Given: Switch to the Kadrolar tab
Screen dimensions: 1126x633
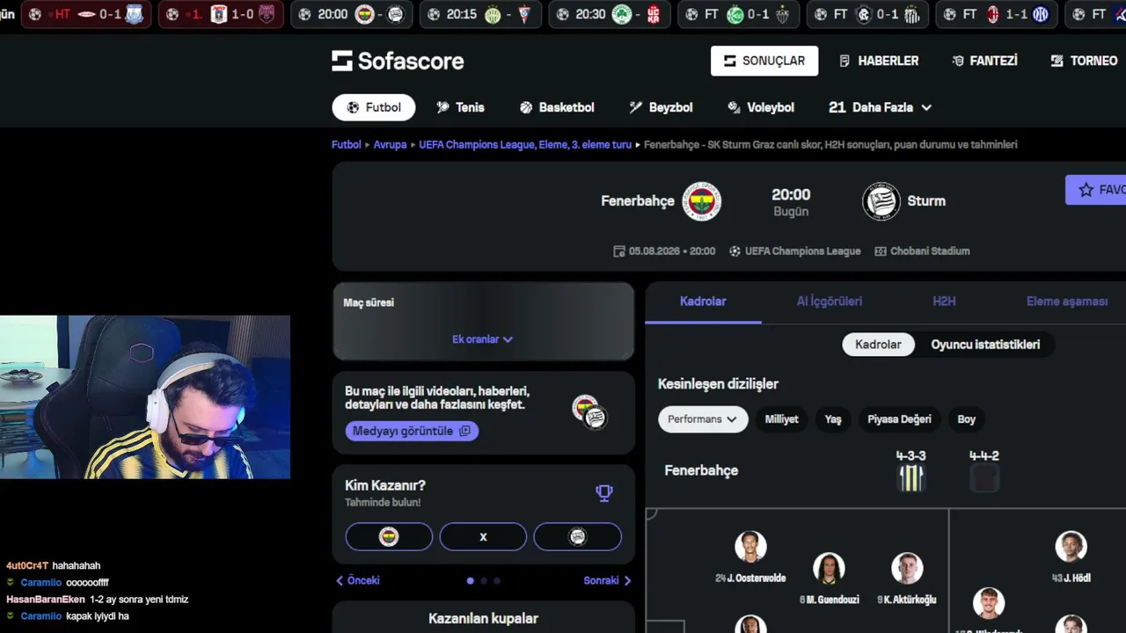Looking at the screenshot, I should pyautogui.click(x=703, y=302).
